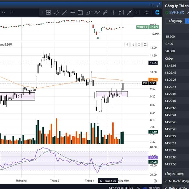189x189 pixels.
Task: Click the orange 10.02 moving average label
Action: point(153,80)
